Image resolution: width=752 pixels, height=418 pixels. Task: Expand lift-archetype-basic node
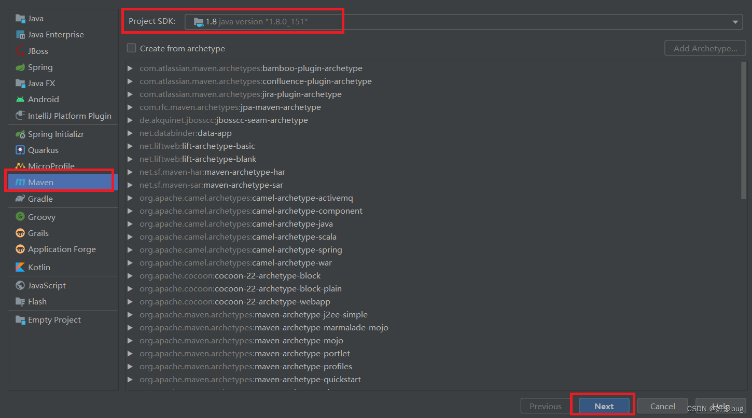(x=130, y=146)
